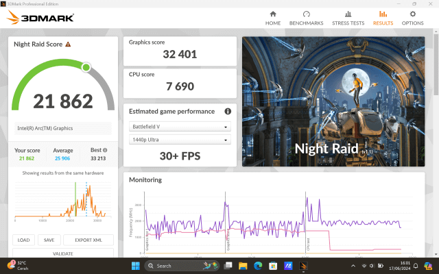Viewport: 439px width, 274px height.
Task: Click the Graphics score value 32 401
Action: 180,54
